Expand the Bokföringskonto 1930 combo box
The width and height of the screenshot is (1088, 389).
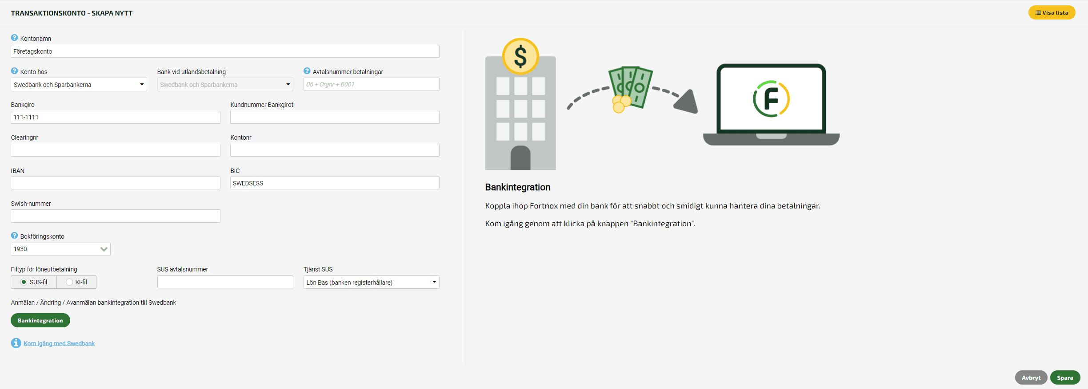click(x=60, y=249)
